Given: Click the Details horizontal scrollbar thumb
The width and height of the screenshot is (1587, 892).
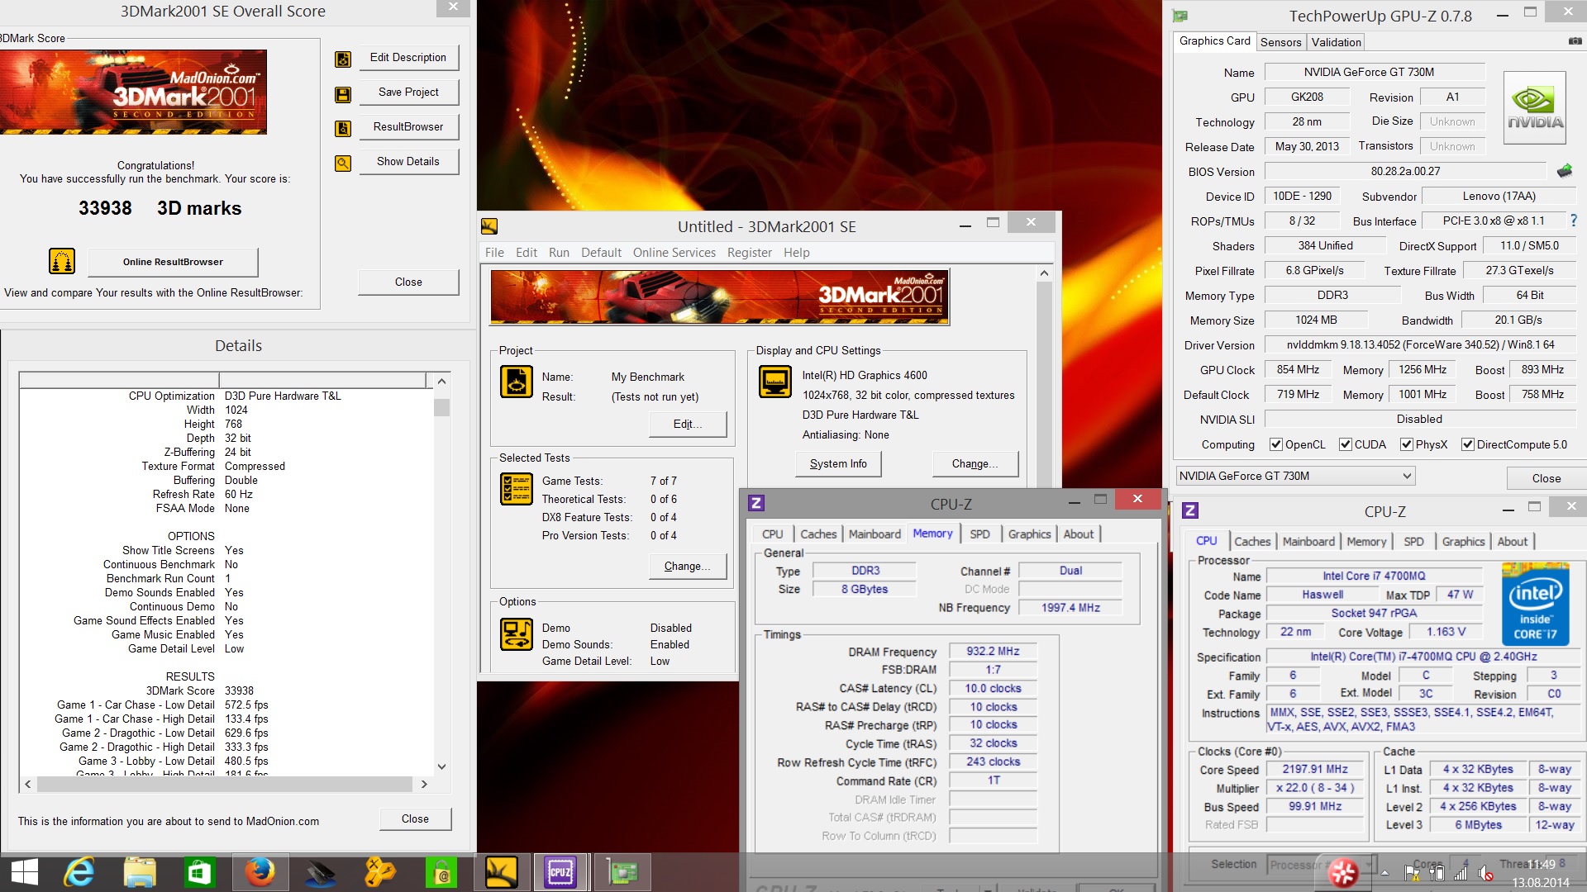Looking at the screenshot, I should pos(225,784).
